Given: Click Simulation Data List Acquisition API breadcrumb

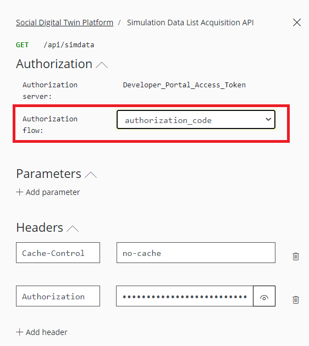Looking at the screenshot, I should pos(190,23).
